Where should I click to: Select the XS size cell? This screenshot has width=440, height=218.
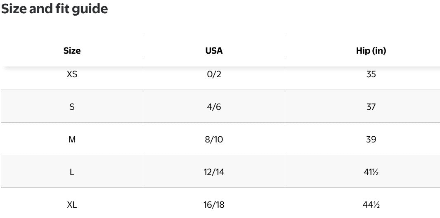[72, 75]
